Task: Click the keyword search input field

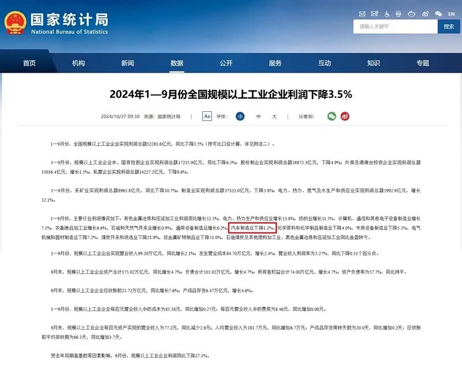Action: [396, 27]
